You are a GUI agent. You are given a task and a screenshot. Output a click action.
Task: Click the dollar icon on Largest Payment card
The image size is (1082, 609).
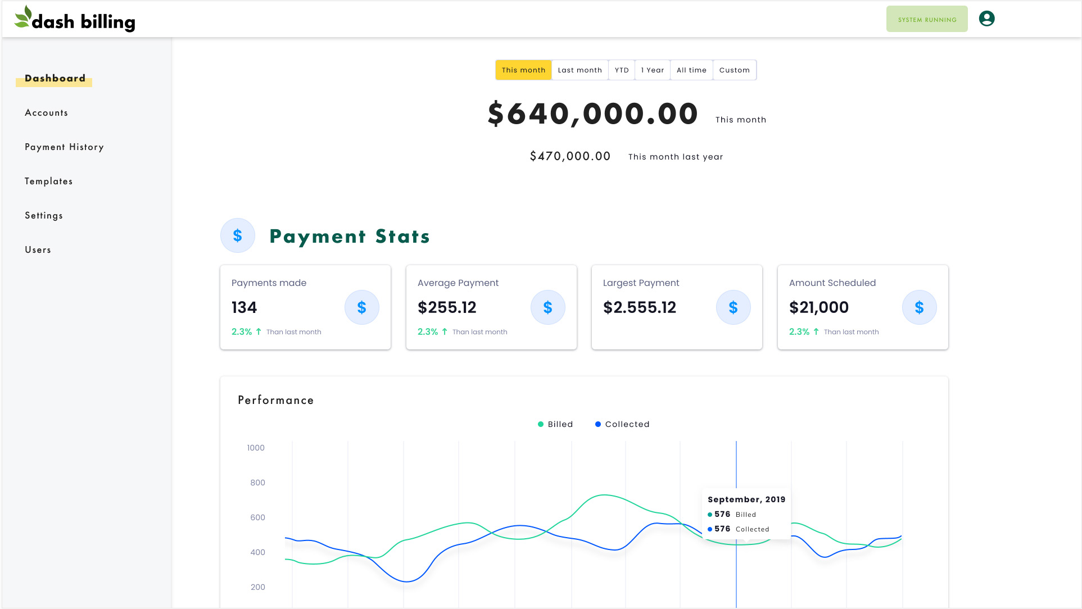pyautogui.click(x=733, y=307)
